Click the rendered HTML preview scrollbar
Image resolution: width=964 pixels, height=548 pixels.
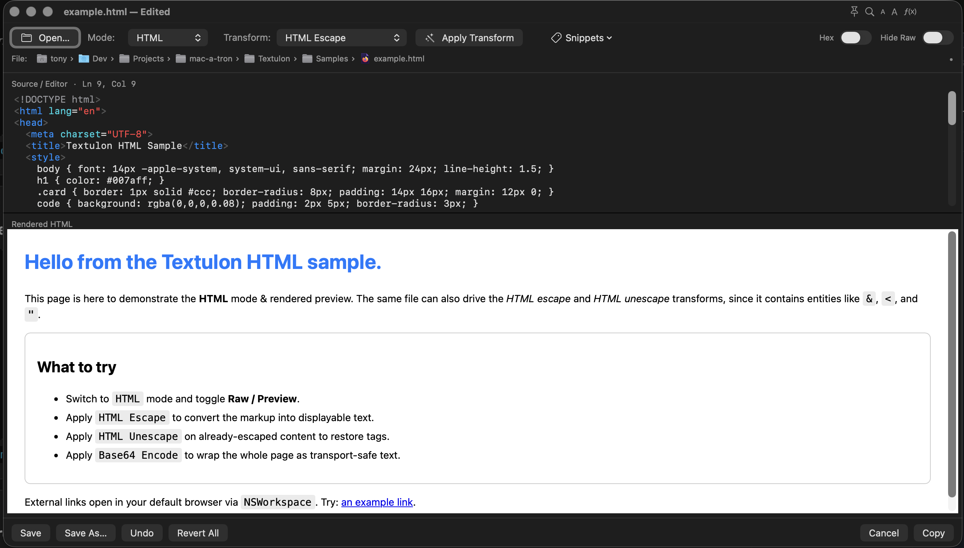tap(952, 364)
